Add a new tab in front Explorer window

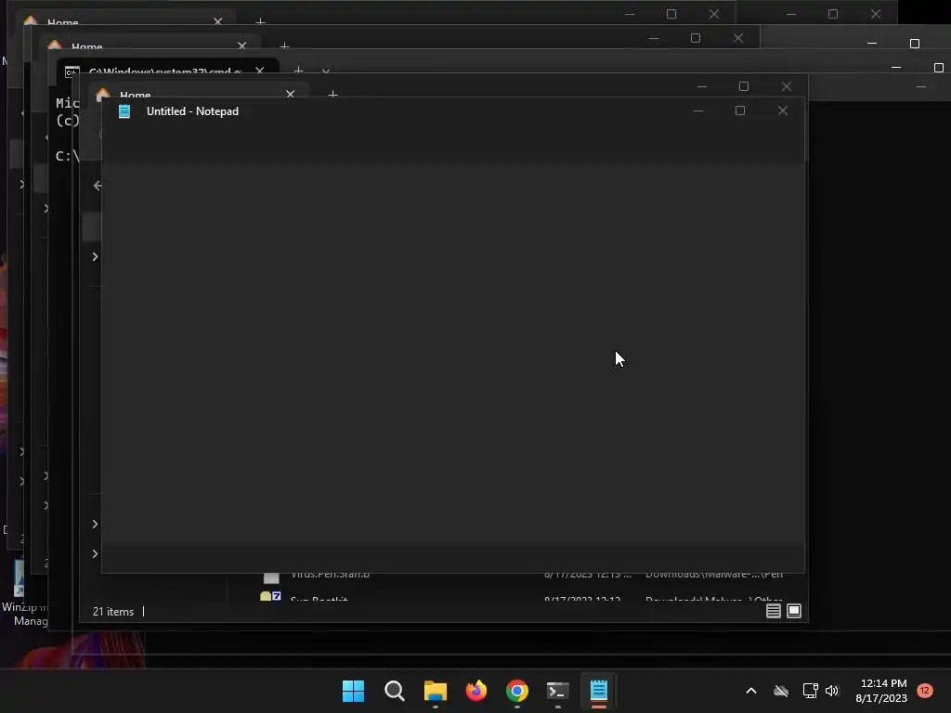tap(332, 95)
